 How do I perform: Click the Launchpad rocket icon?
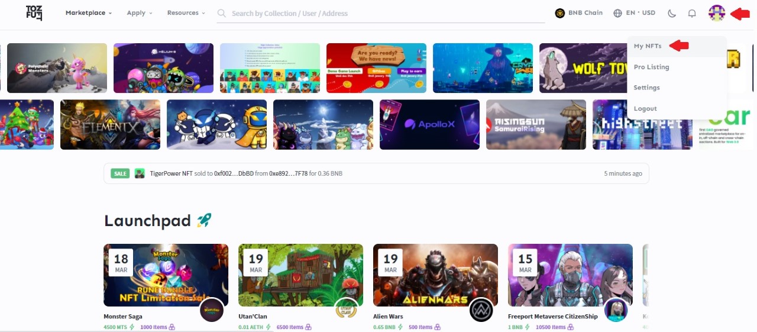[204, 221]
